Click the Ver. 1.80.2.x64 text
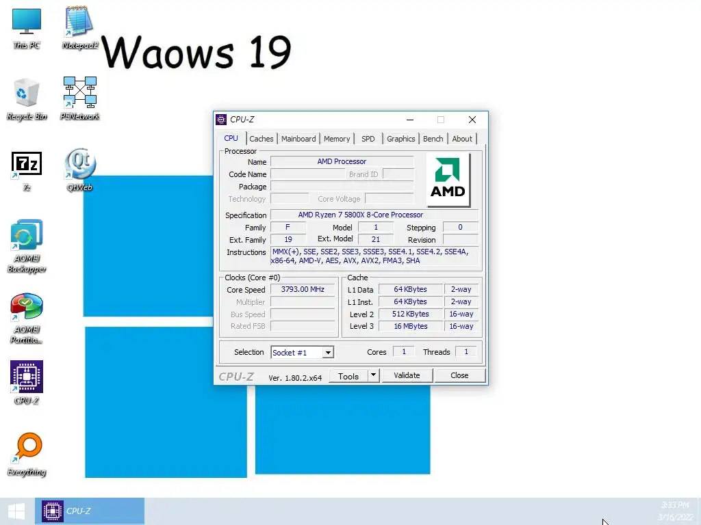Viewport: 701px width, 525px height. click(x=295, y=377)
